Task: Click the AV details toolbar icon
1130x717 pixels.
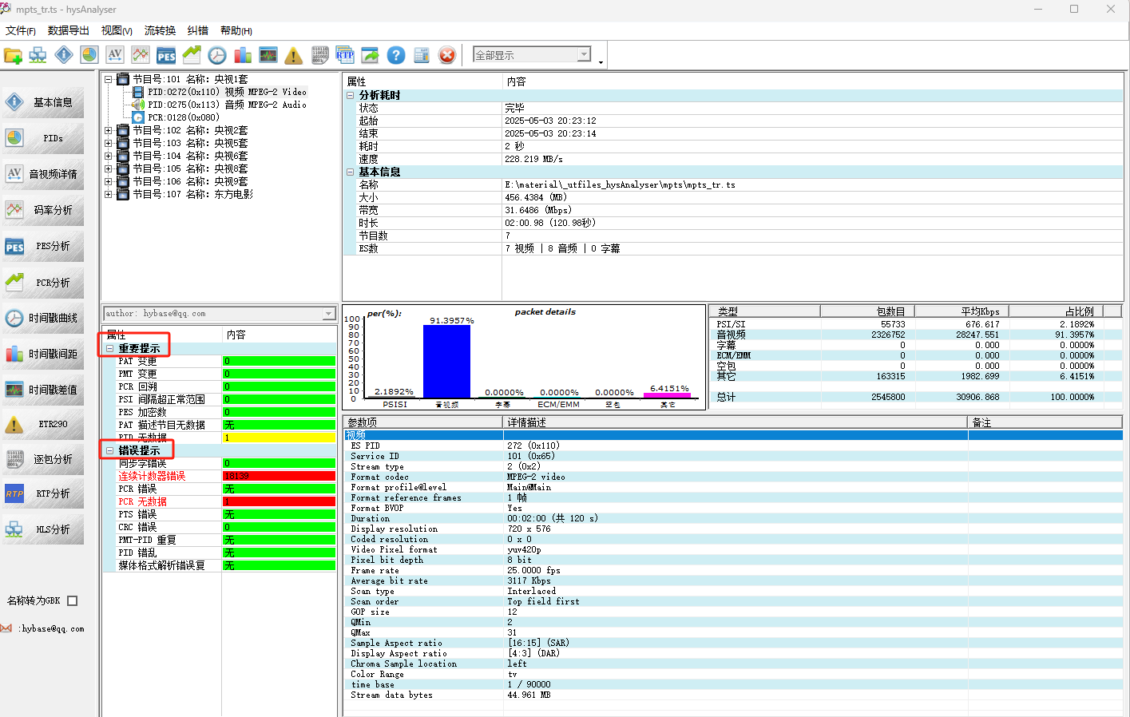Action: (115, 55)
